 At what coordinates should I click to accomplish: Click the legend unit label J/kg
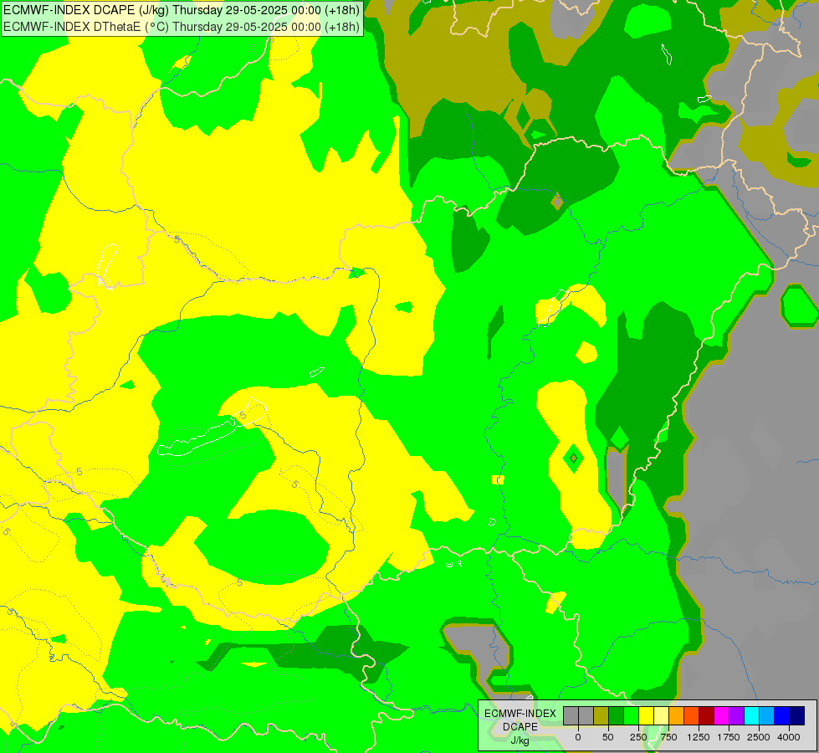coord(520,740)
